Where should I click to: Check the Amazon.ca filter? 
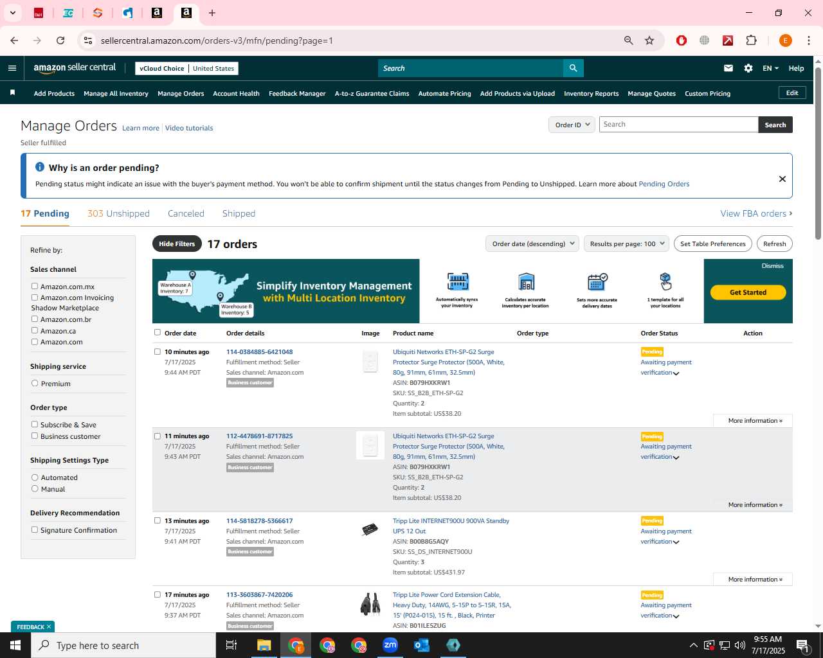[x=35, y=330]
